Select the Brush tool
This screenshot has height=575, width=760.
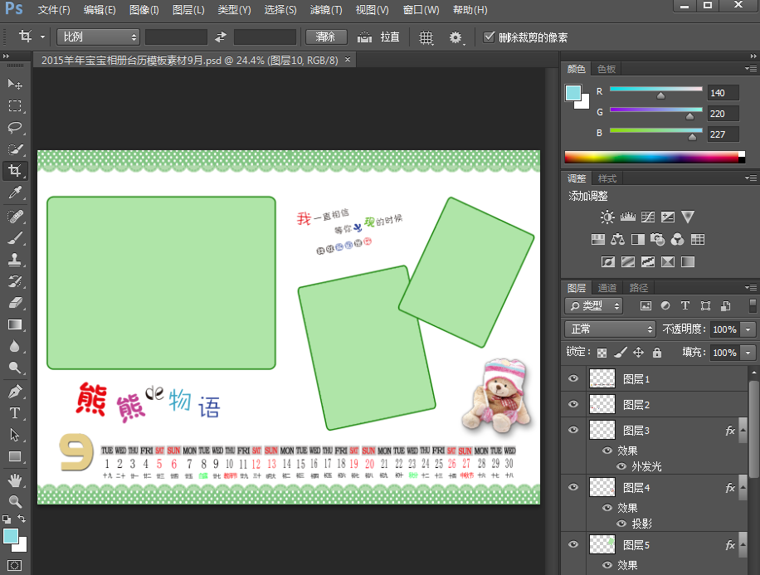(15, 237)
